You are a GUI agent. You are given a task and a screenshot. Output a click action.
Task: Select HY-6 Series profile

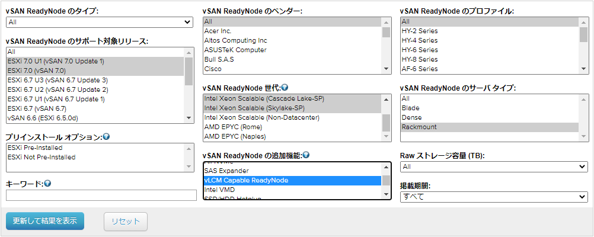(x=490, y=50)
